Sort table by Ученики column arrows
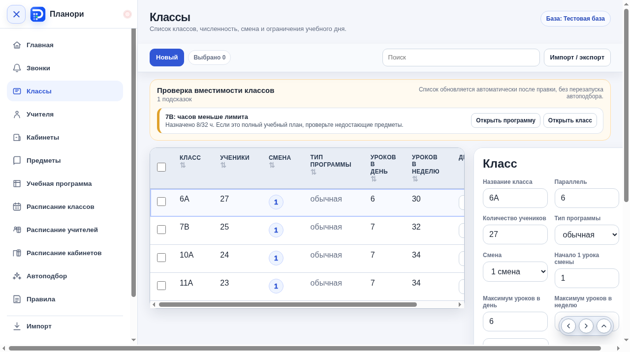 [x=223, y=165]
